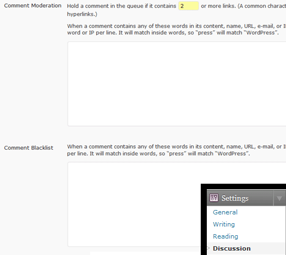Click the Comment Moderation label
286x255 pixels.
(x=32, y=5)
